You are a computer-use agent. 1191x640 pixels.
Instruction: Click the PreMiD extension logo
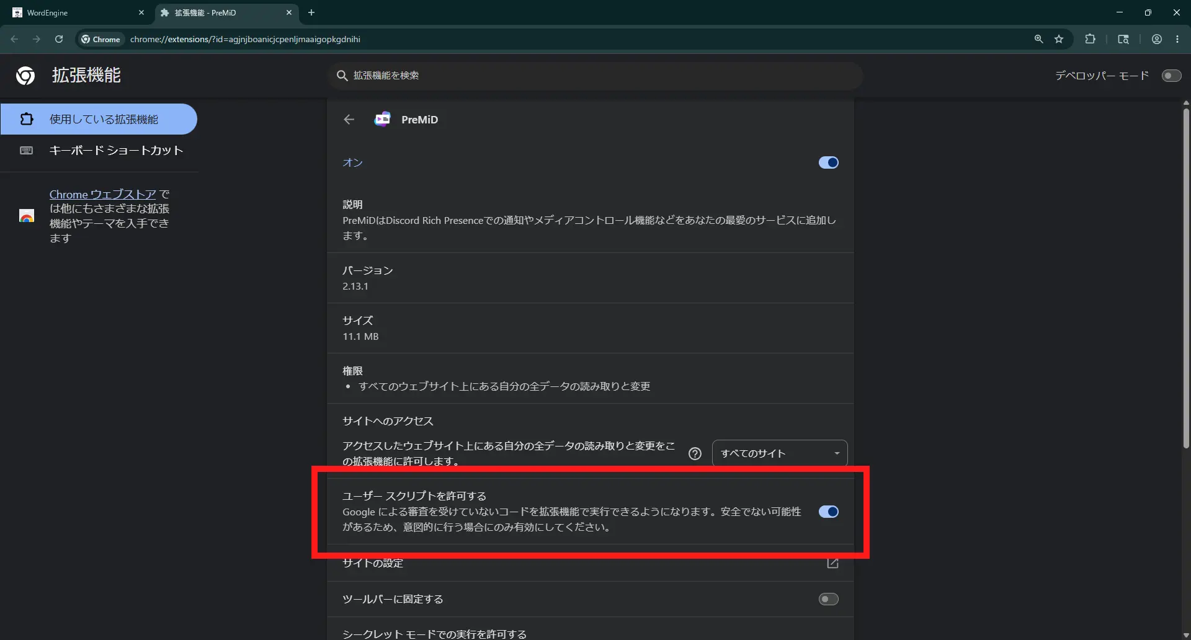[383, 119]
